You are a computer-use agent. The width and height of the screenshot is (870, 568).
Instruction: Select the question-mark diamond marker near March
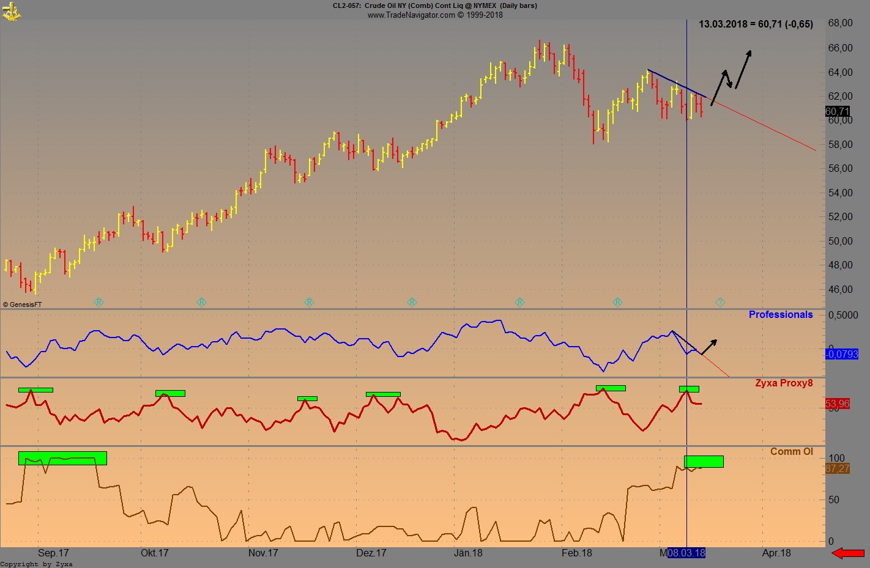click(720, 302)
